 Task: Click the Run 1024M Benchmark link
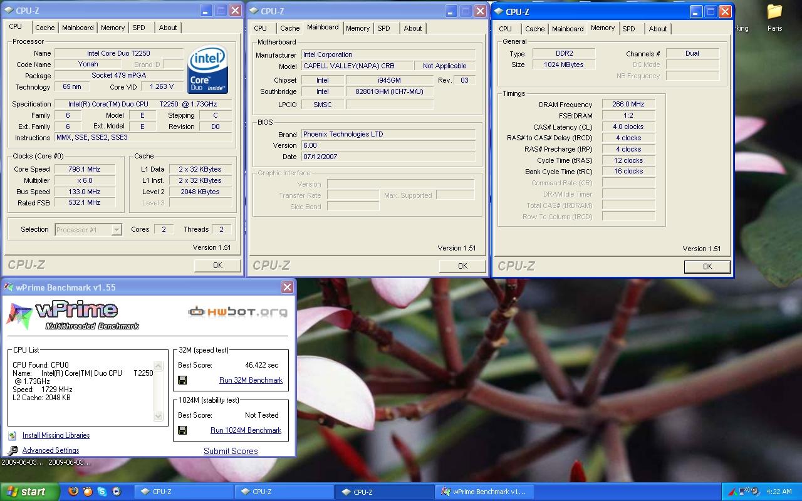[x=246, y=430]
